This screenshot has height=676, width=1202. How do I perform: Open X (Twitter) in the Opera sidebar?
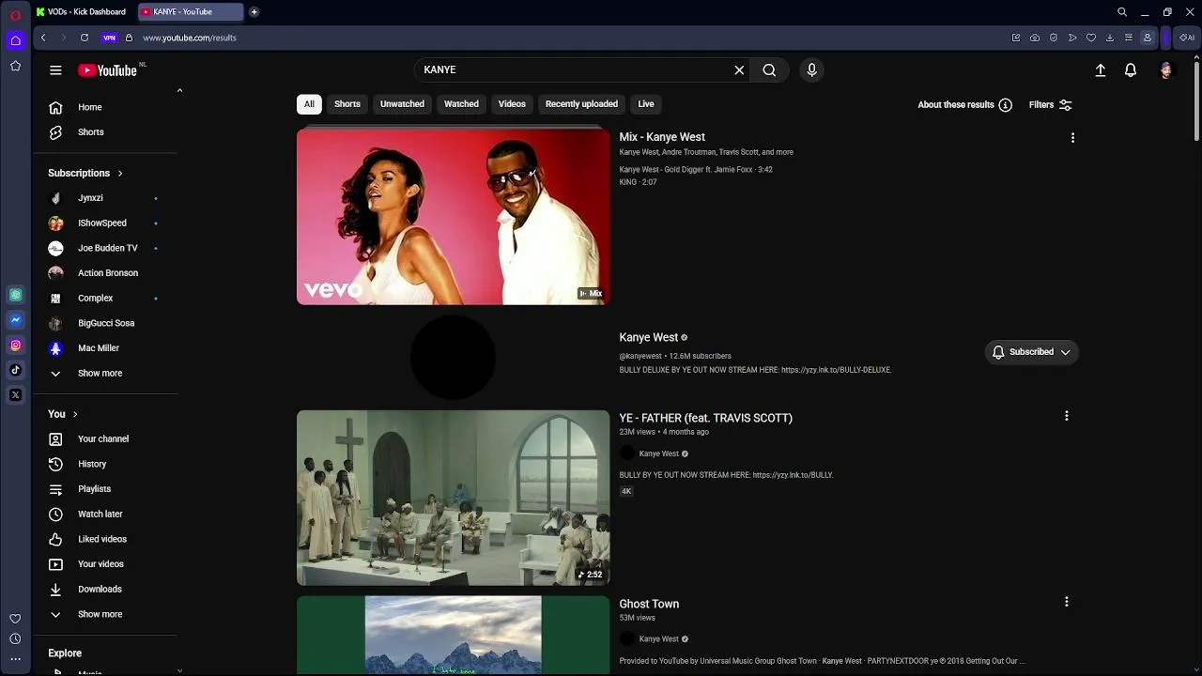coord(15,395)
